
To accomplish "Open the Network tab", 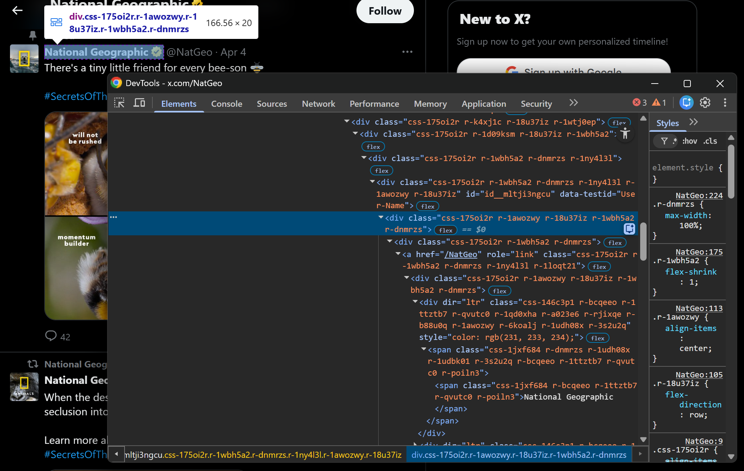I will [318, 104].
